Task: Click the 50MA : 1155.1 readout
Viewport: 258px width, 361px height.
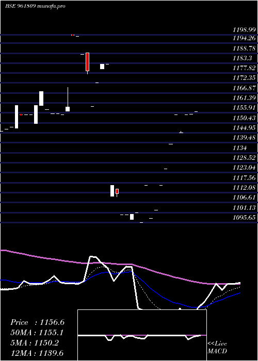Action: [x=37, y=333]
